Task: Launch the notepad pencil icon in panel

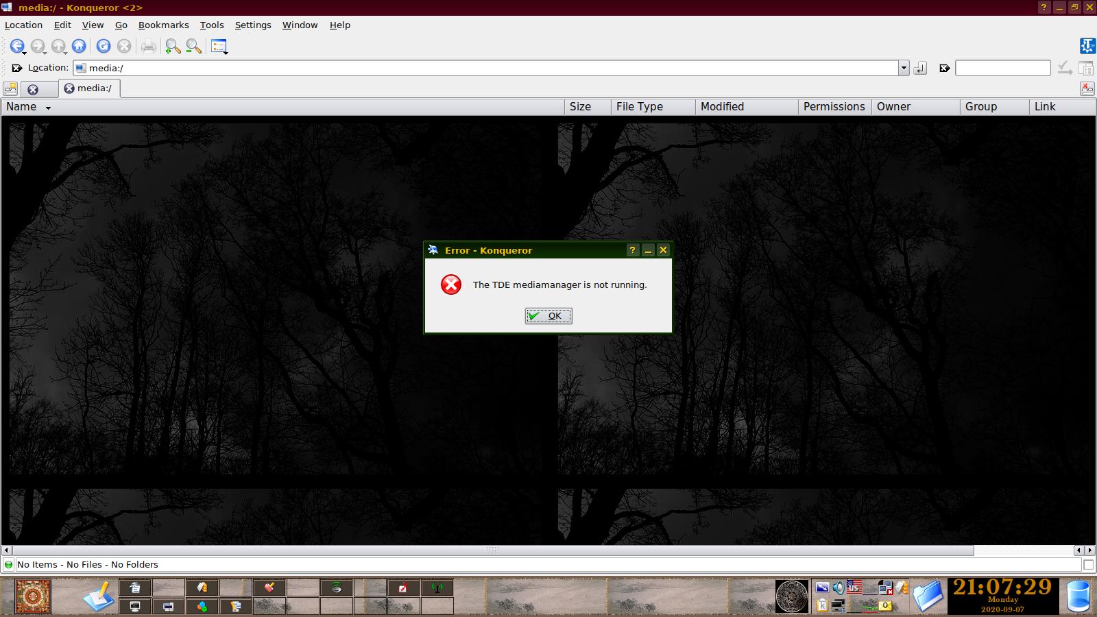Action: pos(99,596)
